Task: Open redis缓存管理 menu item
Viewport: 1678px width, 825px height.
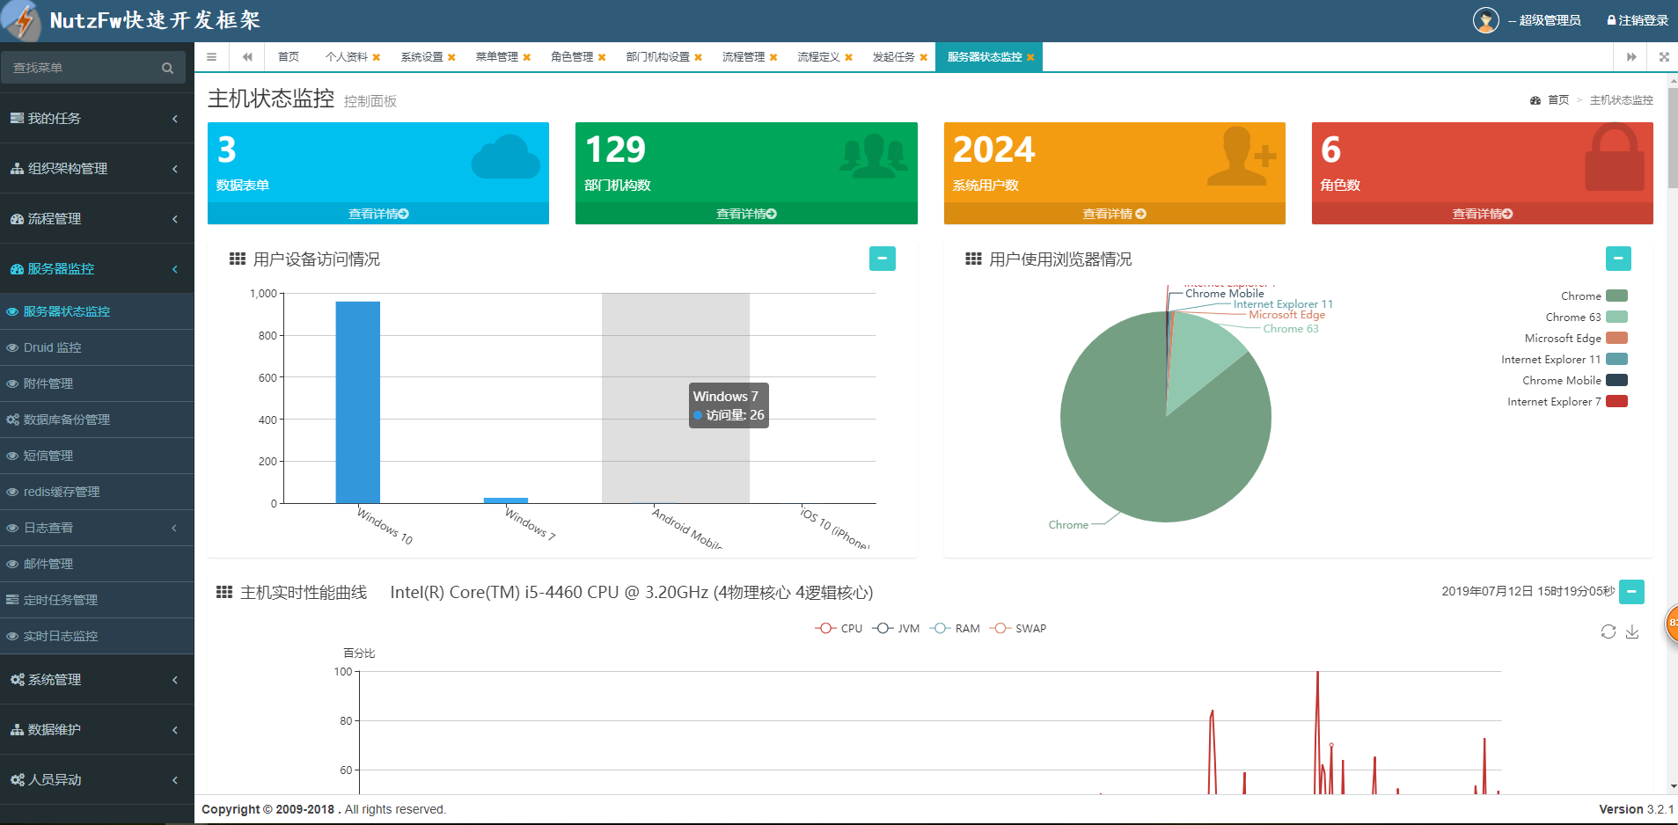Action: tap(97, 492)
